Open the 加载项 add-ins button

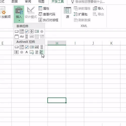click(x=5, y=13)
